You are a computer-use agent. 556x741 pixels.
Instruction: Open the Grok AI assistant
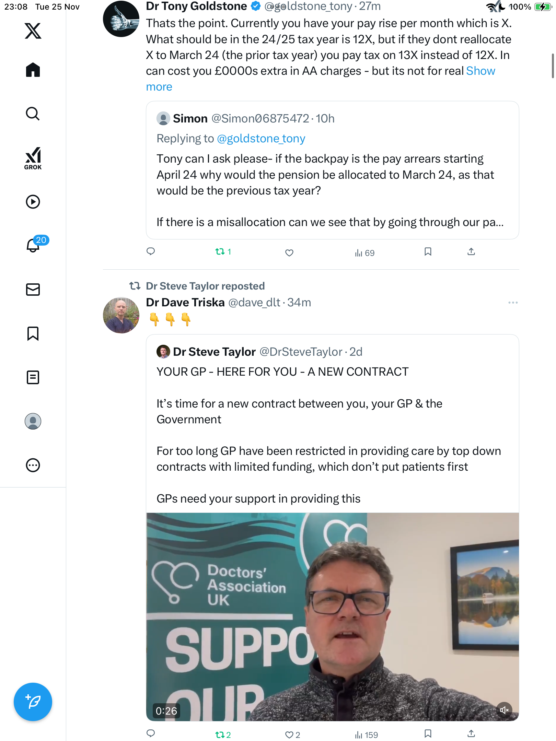click(33, 158)
